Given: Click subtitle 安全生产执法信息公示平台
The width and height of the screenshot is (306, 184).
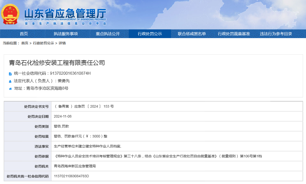Looking at the screenshot, I should click(65, 23).
